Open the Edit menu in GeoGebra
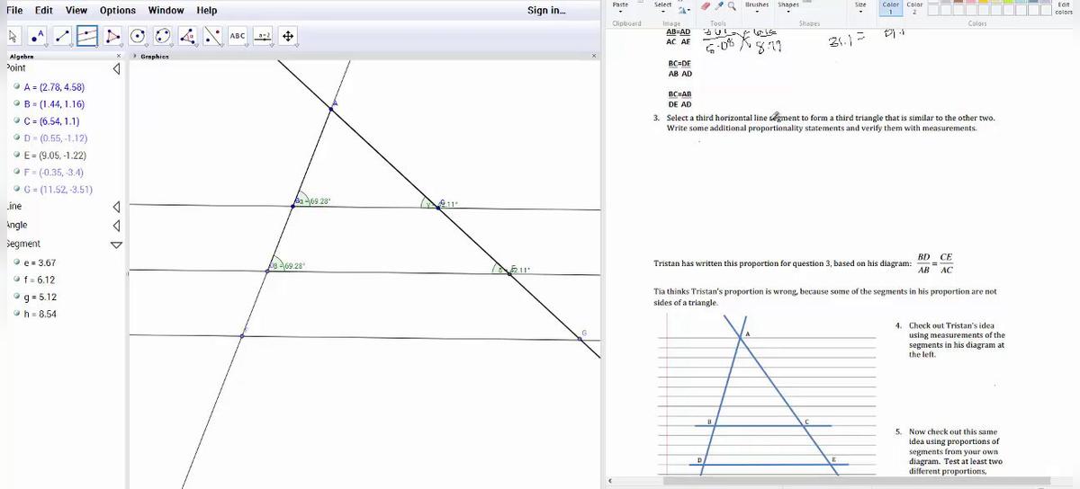 [43, 10]
